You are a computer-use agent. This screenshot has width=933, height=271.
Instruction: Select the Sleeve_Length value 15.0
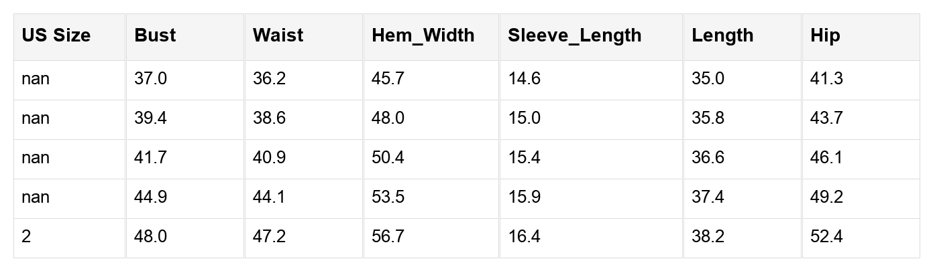524,118
